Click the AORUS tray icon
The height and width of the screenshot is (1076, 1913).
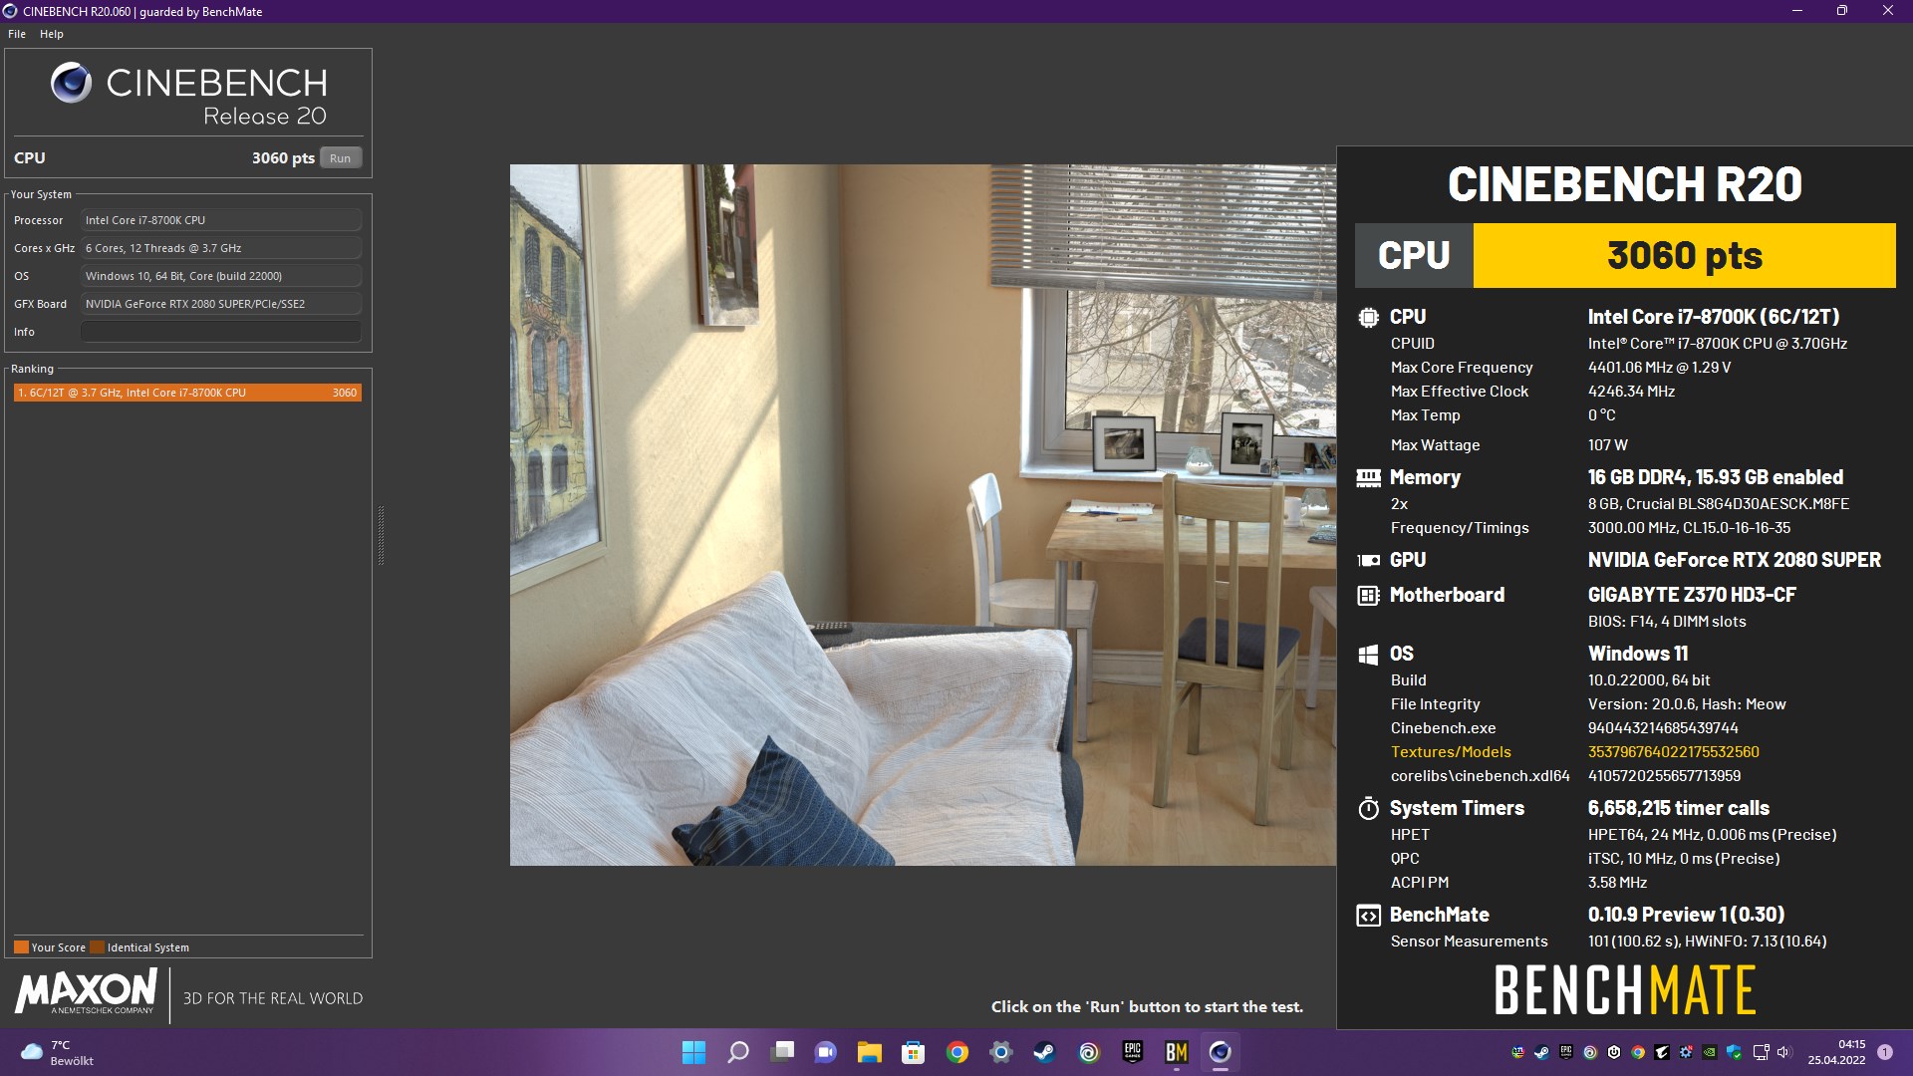[1662, 1052]
